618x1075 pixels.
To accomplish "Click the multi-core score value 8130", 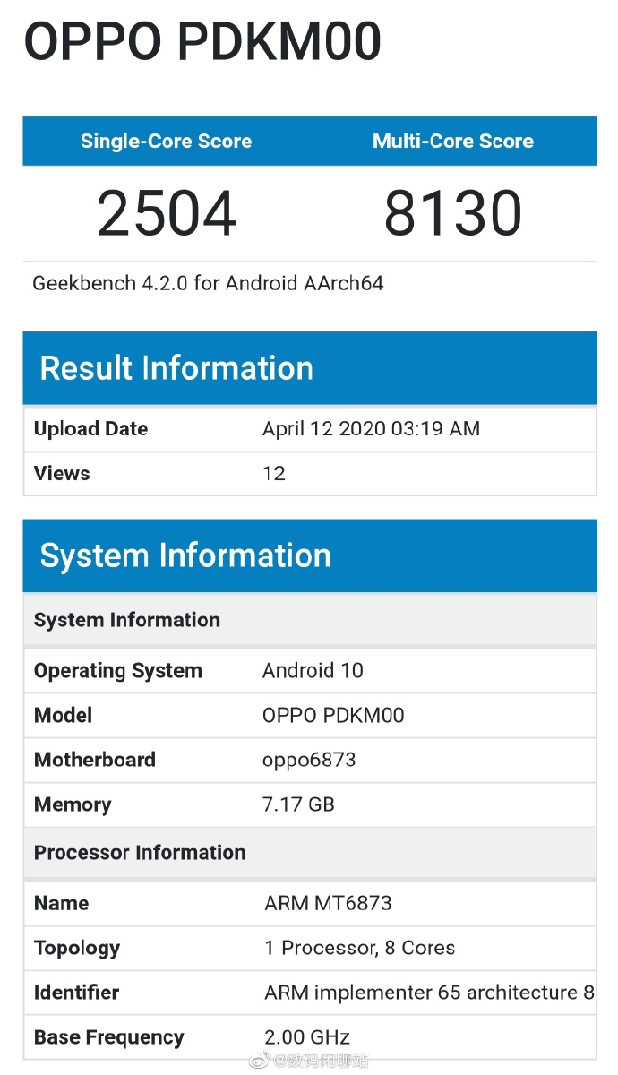I will tap(452, 214).
